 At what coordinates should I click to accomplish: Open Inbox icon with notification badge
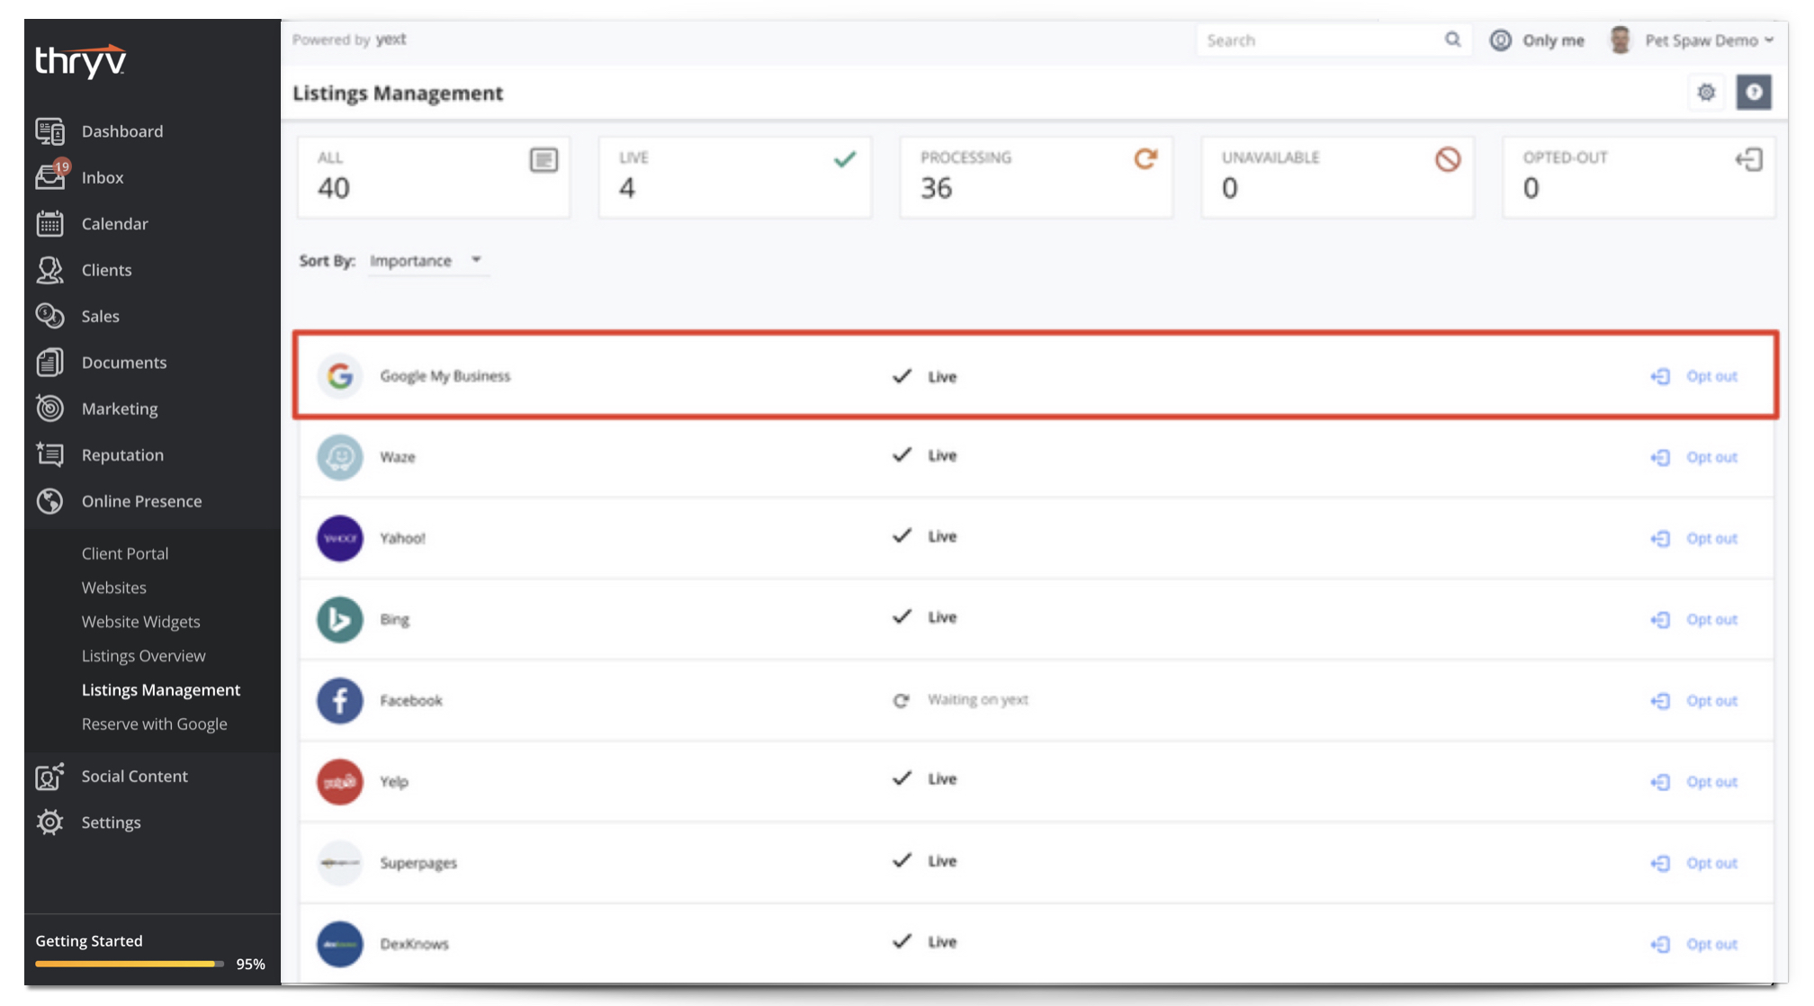click(52, 175)
